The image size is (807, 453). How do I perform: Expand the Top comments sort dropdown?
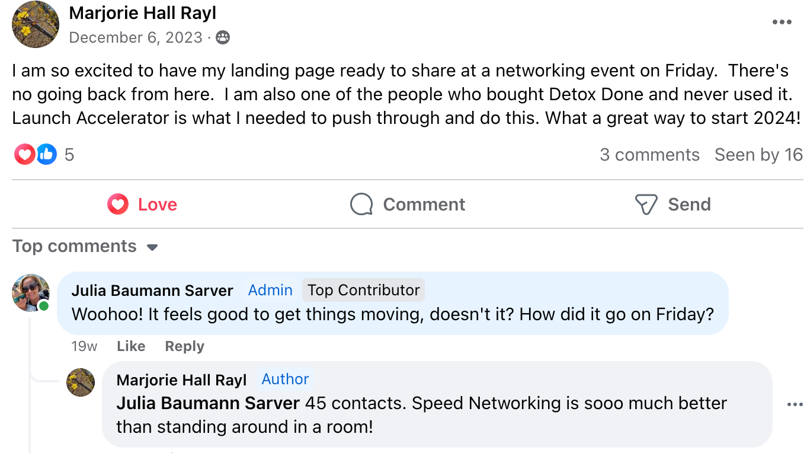click(x=152, y=247)
